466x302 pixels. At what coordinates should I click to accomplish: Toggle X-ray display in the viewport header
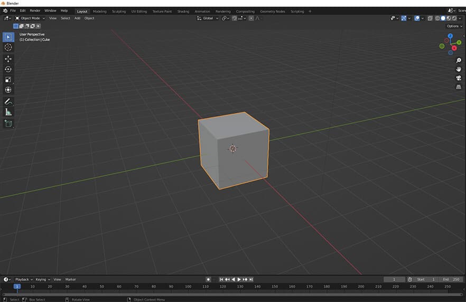430,18
